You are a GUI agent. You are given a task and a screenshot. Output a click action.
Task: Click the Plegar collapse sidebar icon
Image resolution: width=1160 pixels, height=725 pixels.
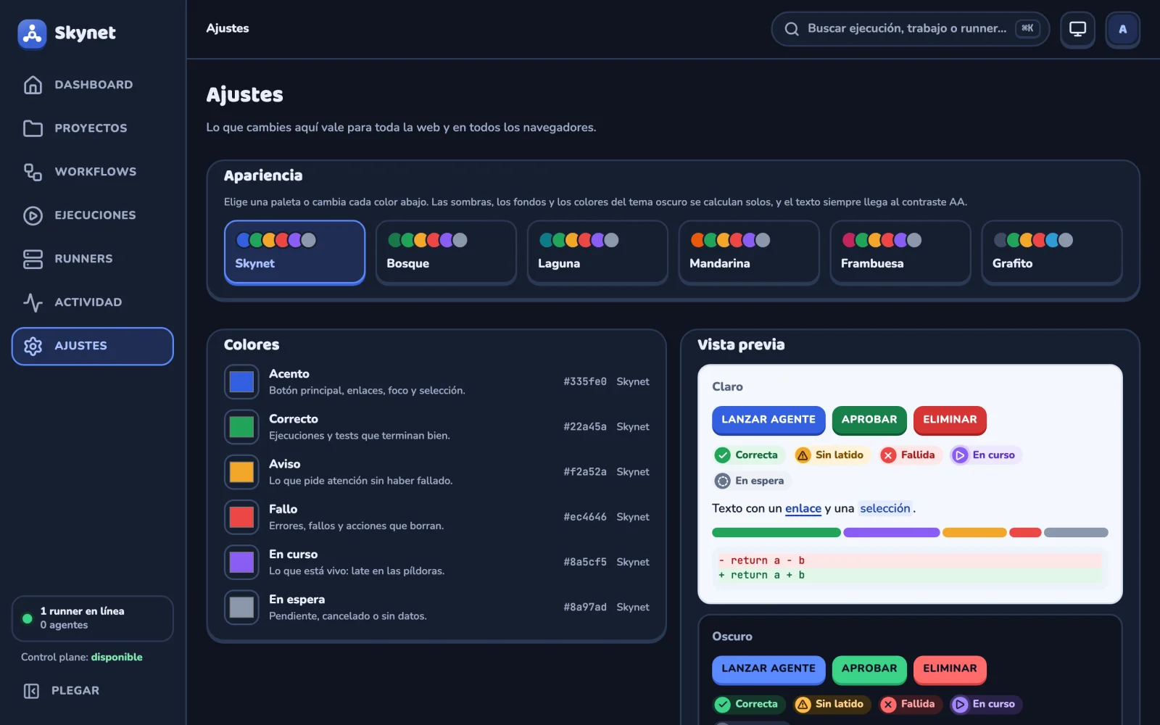click(31, 691)
